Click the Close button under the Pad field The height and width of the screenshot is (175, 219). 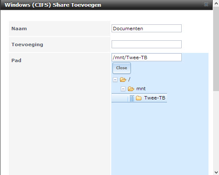click(122, 68)
